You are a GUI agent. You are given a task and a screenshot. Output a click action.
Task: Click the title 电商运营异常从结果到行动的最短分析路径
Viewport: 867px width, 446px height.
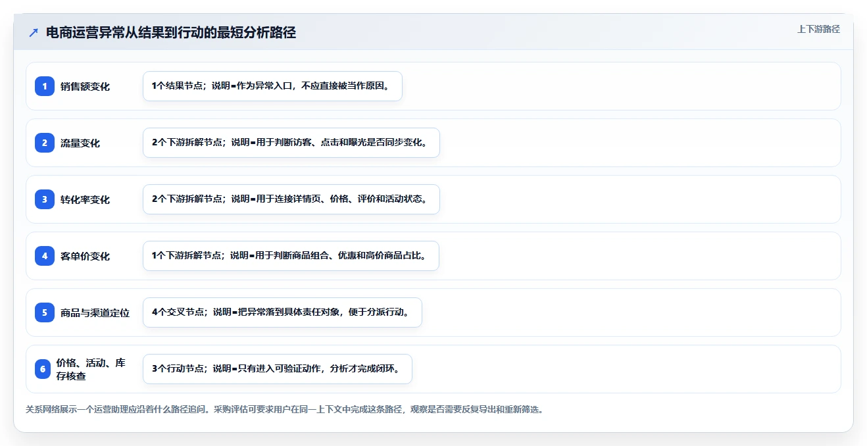coord(171,33)
